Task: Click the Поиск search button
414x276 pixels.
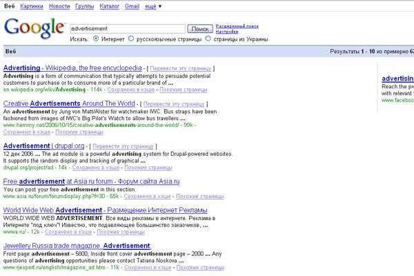Action: [x=200, y=29]
